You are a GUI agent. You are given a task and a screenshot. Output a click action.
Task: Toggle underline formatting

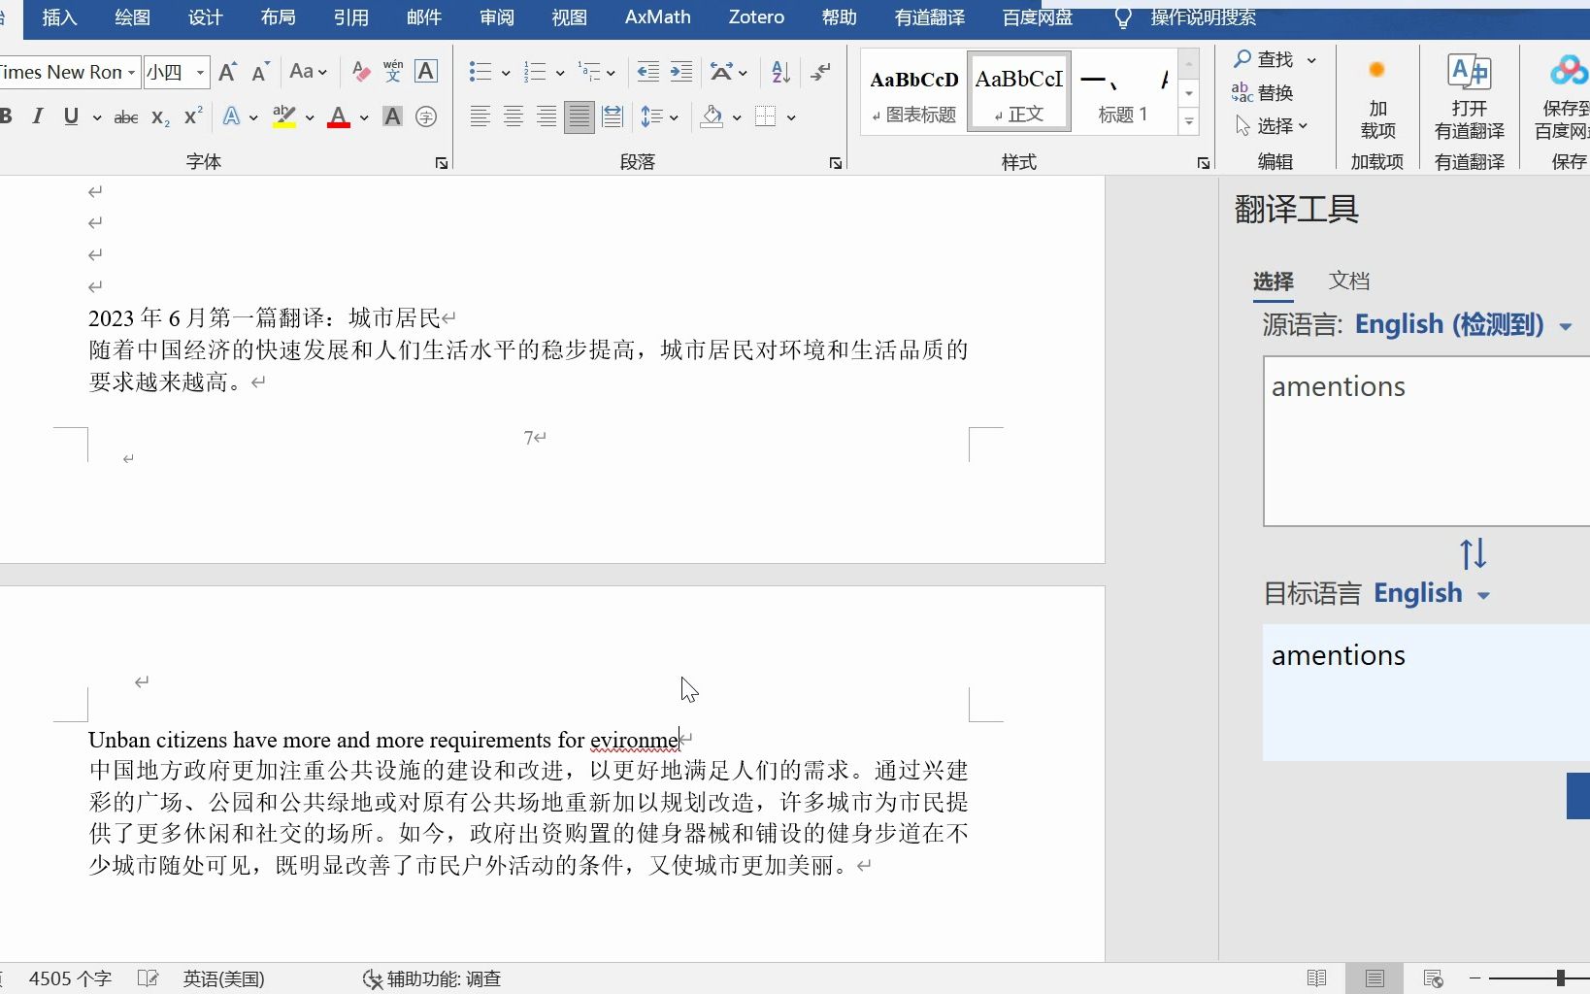[x=71, y=116]
